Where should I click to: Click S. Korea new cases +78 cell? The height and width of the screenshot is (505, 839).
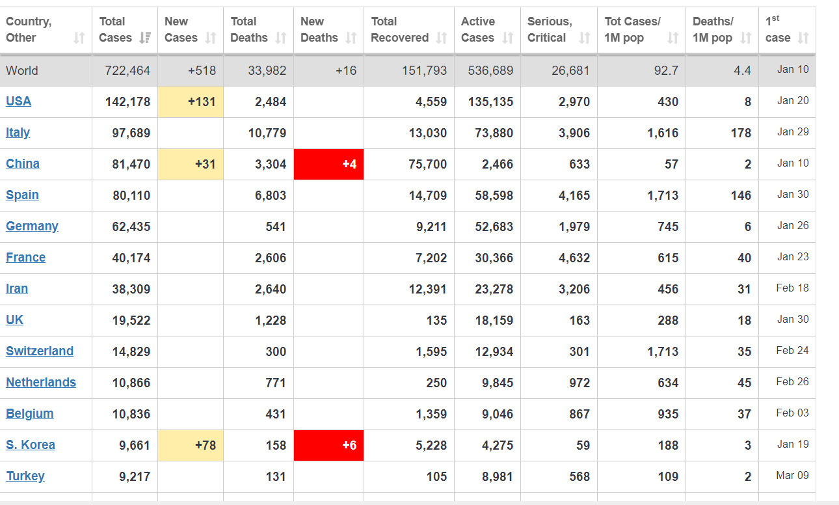[x=191, y=446]
